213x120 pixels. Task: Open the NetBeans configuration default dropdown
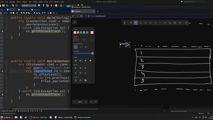[x=29, y=6]
